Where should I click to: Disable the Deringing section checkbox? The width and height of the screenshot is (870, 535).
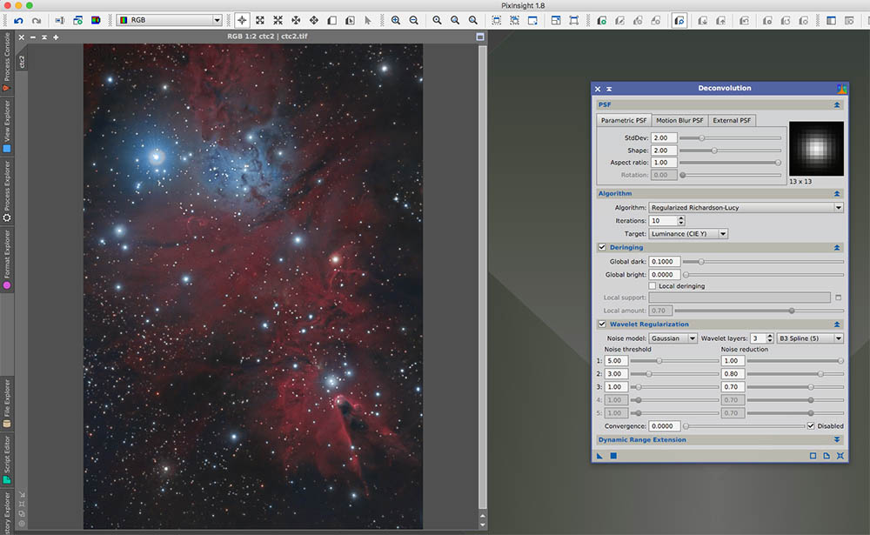tap(602, 247)
